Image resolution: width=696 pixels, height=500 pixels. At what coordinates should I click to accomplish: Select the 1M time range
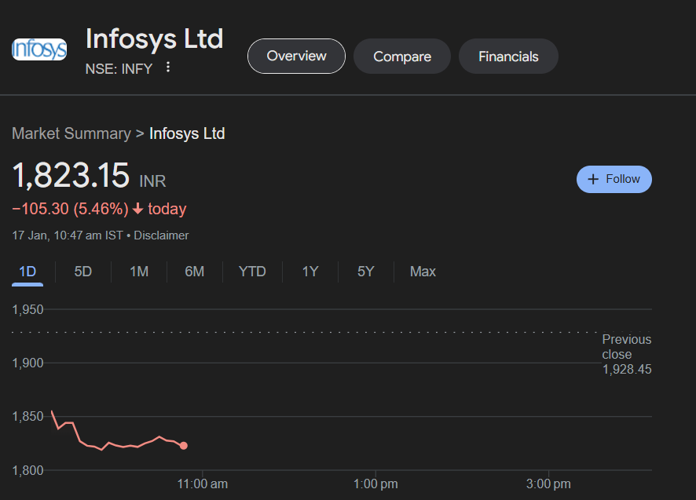(138, 271)
